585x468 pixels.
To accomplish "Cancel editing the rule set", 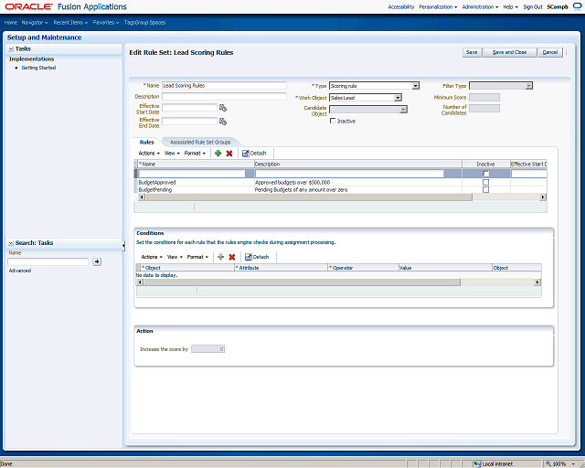I will click(x=550, y=52).
